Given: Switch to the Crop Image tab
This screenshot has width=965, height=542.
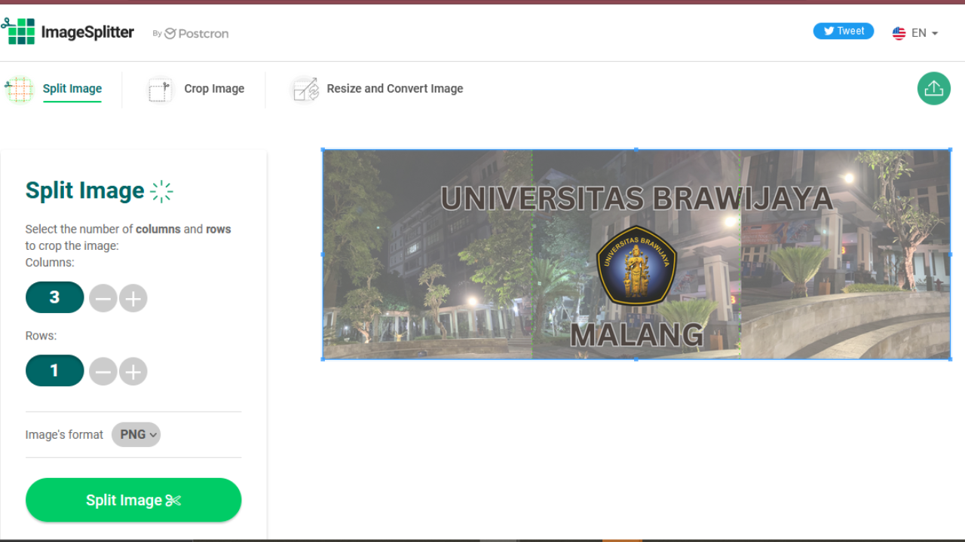Looking at the screenshot, I should click(x=214, y=89).
